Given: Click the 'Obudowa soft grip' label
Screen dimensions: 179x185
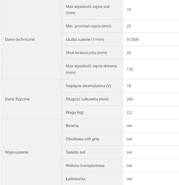Looking at the screenshot, I should (x=82, y=139).
